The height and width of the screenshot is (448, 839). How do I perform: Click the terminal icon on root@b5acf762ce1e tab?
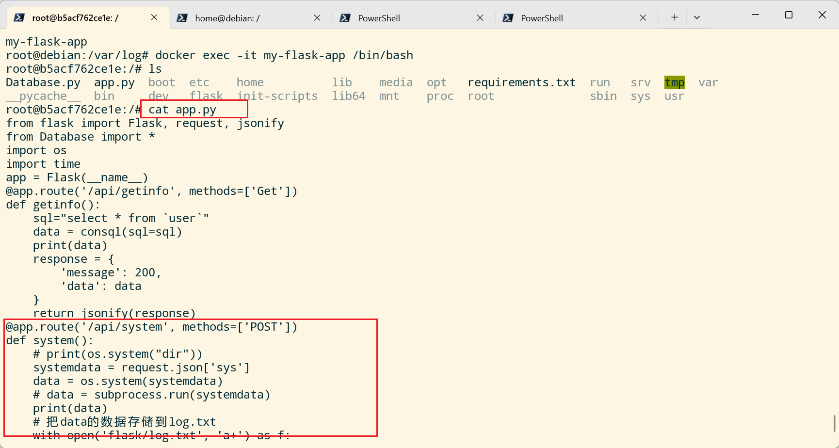(x=19, y=18)
